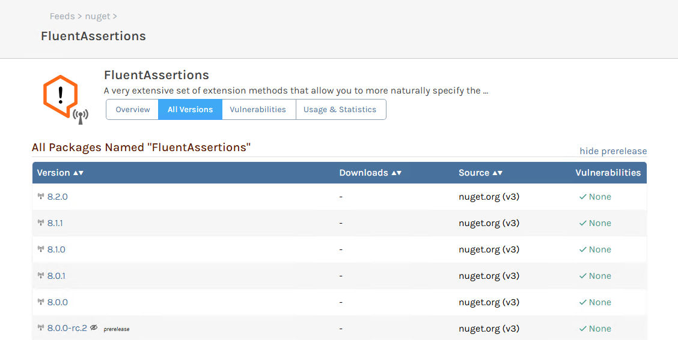Click None vulnerabilities status for 8.1.0
The width and height of the screenshot is (678, 340).
[x=595, y=249]
